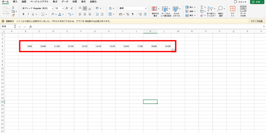Click the Cut scissors icon
The height and width of the screenshot is (133, 266).
[x=13, y=8]
